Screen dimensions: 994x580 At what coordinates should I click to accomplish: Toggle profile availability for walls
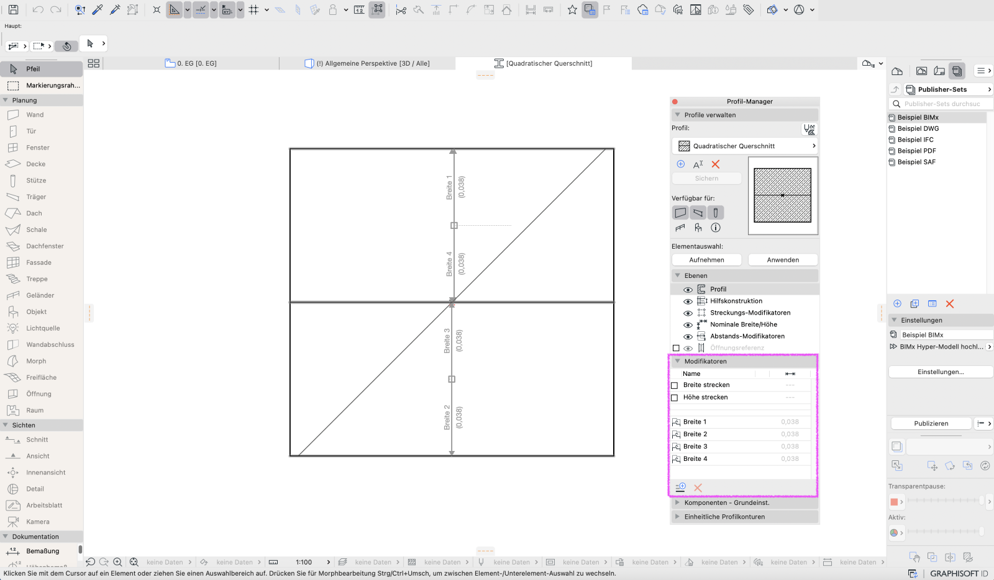coord(680,213)
